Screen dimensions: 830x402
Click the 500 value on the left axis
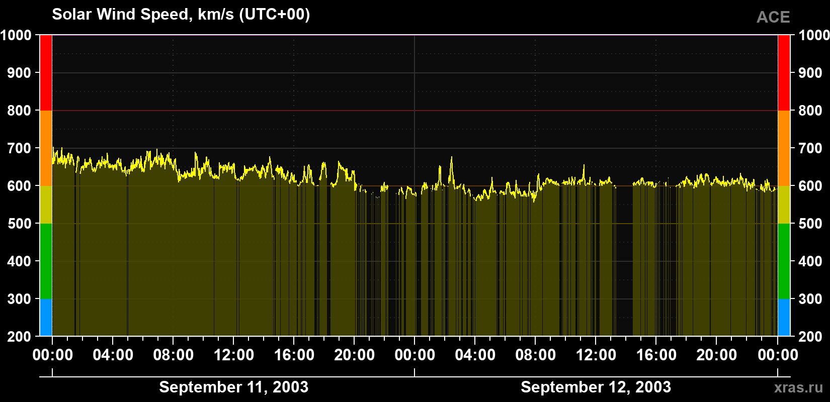click(x=20, y=224)
